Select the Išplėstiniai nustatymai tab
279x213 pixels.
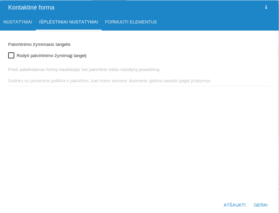click(x=69, y=22)
